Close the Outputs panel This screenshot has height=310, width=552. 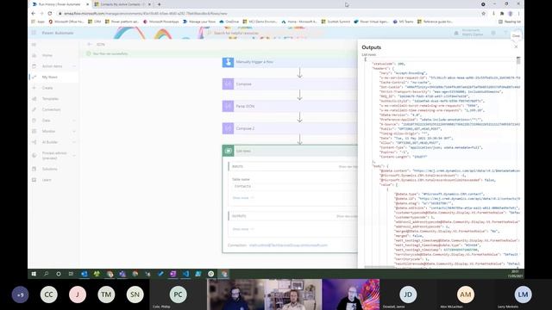pyautogui.click(x=516, y=46)
